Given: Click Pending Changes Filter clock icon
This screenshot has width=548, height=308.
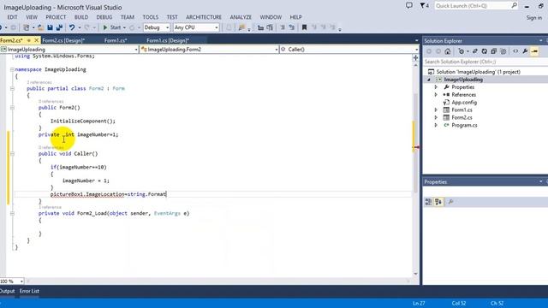Looking at the screenshot, I should coord(462,51).
